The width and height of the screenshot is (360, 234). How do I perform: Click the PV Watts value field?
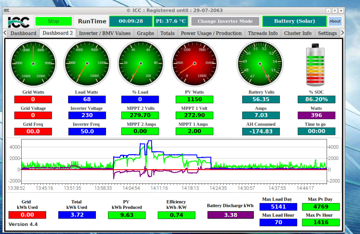(x=194, y=99)
